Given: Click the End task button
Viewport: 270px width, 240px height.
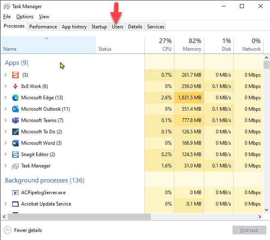Looking at the screenshot, I should pos(249,230).
